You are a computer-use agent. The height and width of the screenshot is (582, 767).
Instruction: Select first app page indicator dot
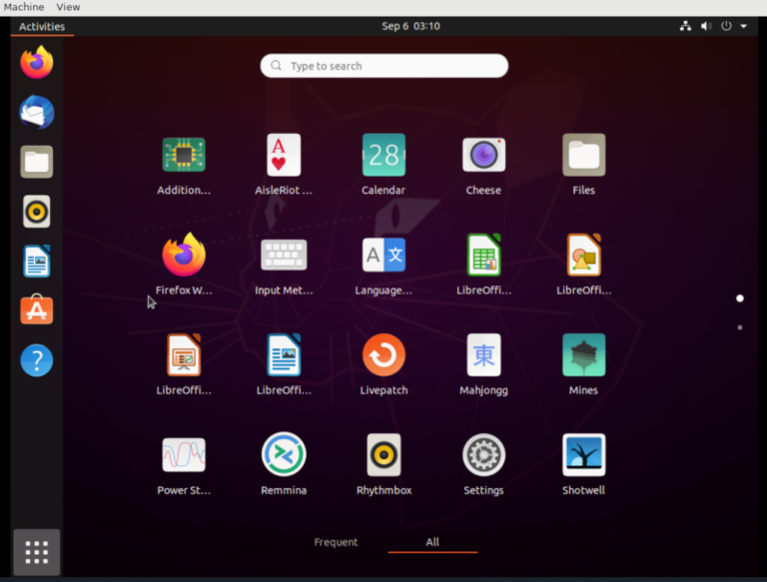point(740,298)
